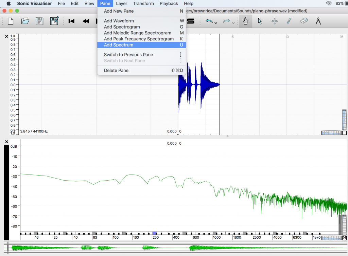Image resolution: width=348 pixels, height=256 pixels.
Task: Click the blue waveform in top pane
Action: tap(198, 85)
